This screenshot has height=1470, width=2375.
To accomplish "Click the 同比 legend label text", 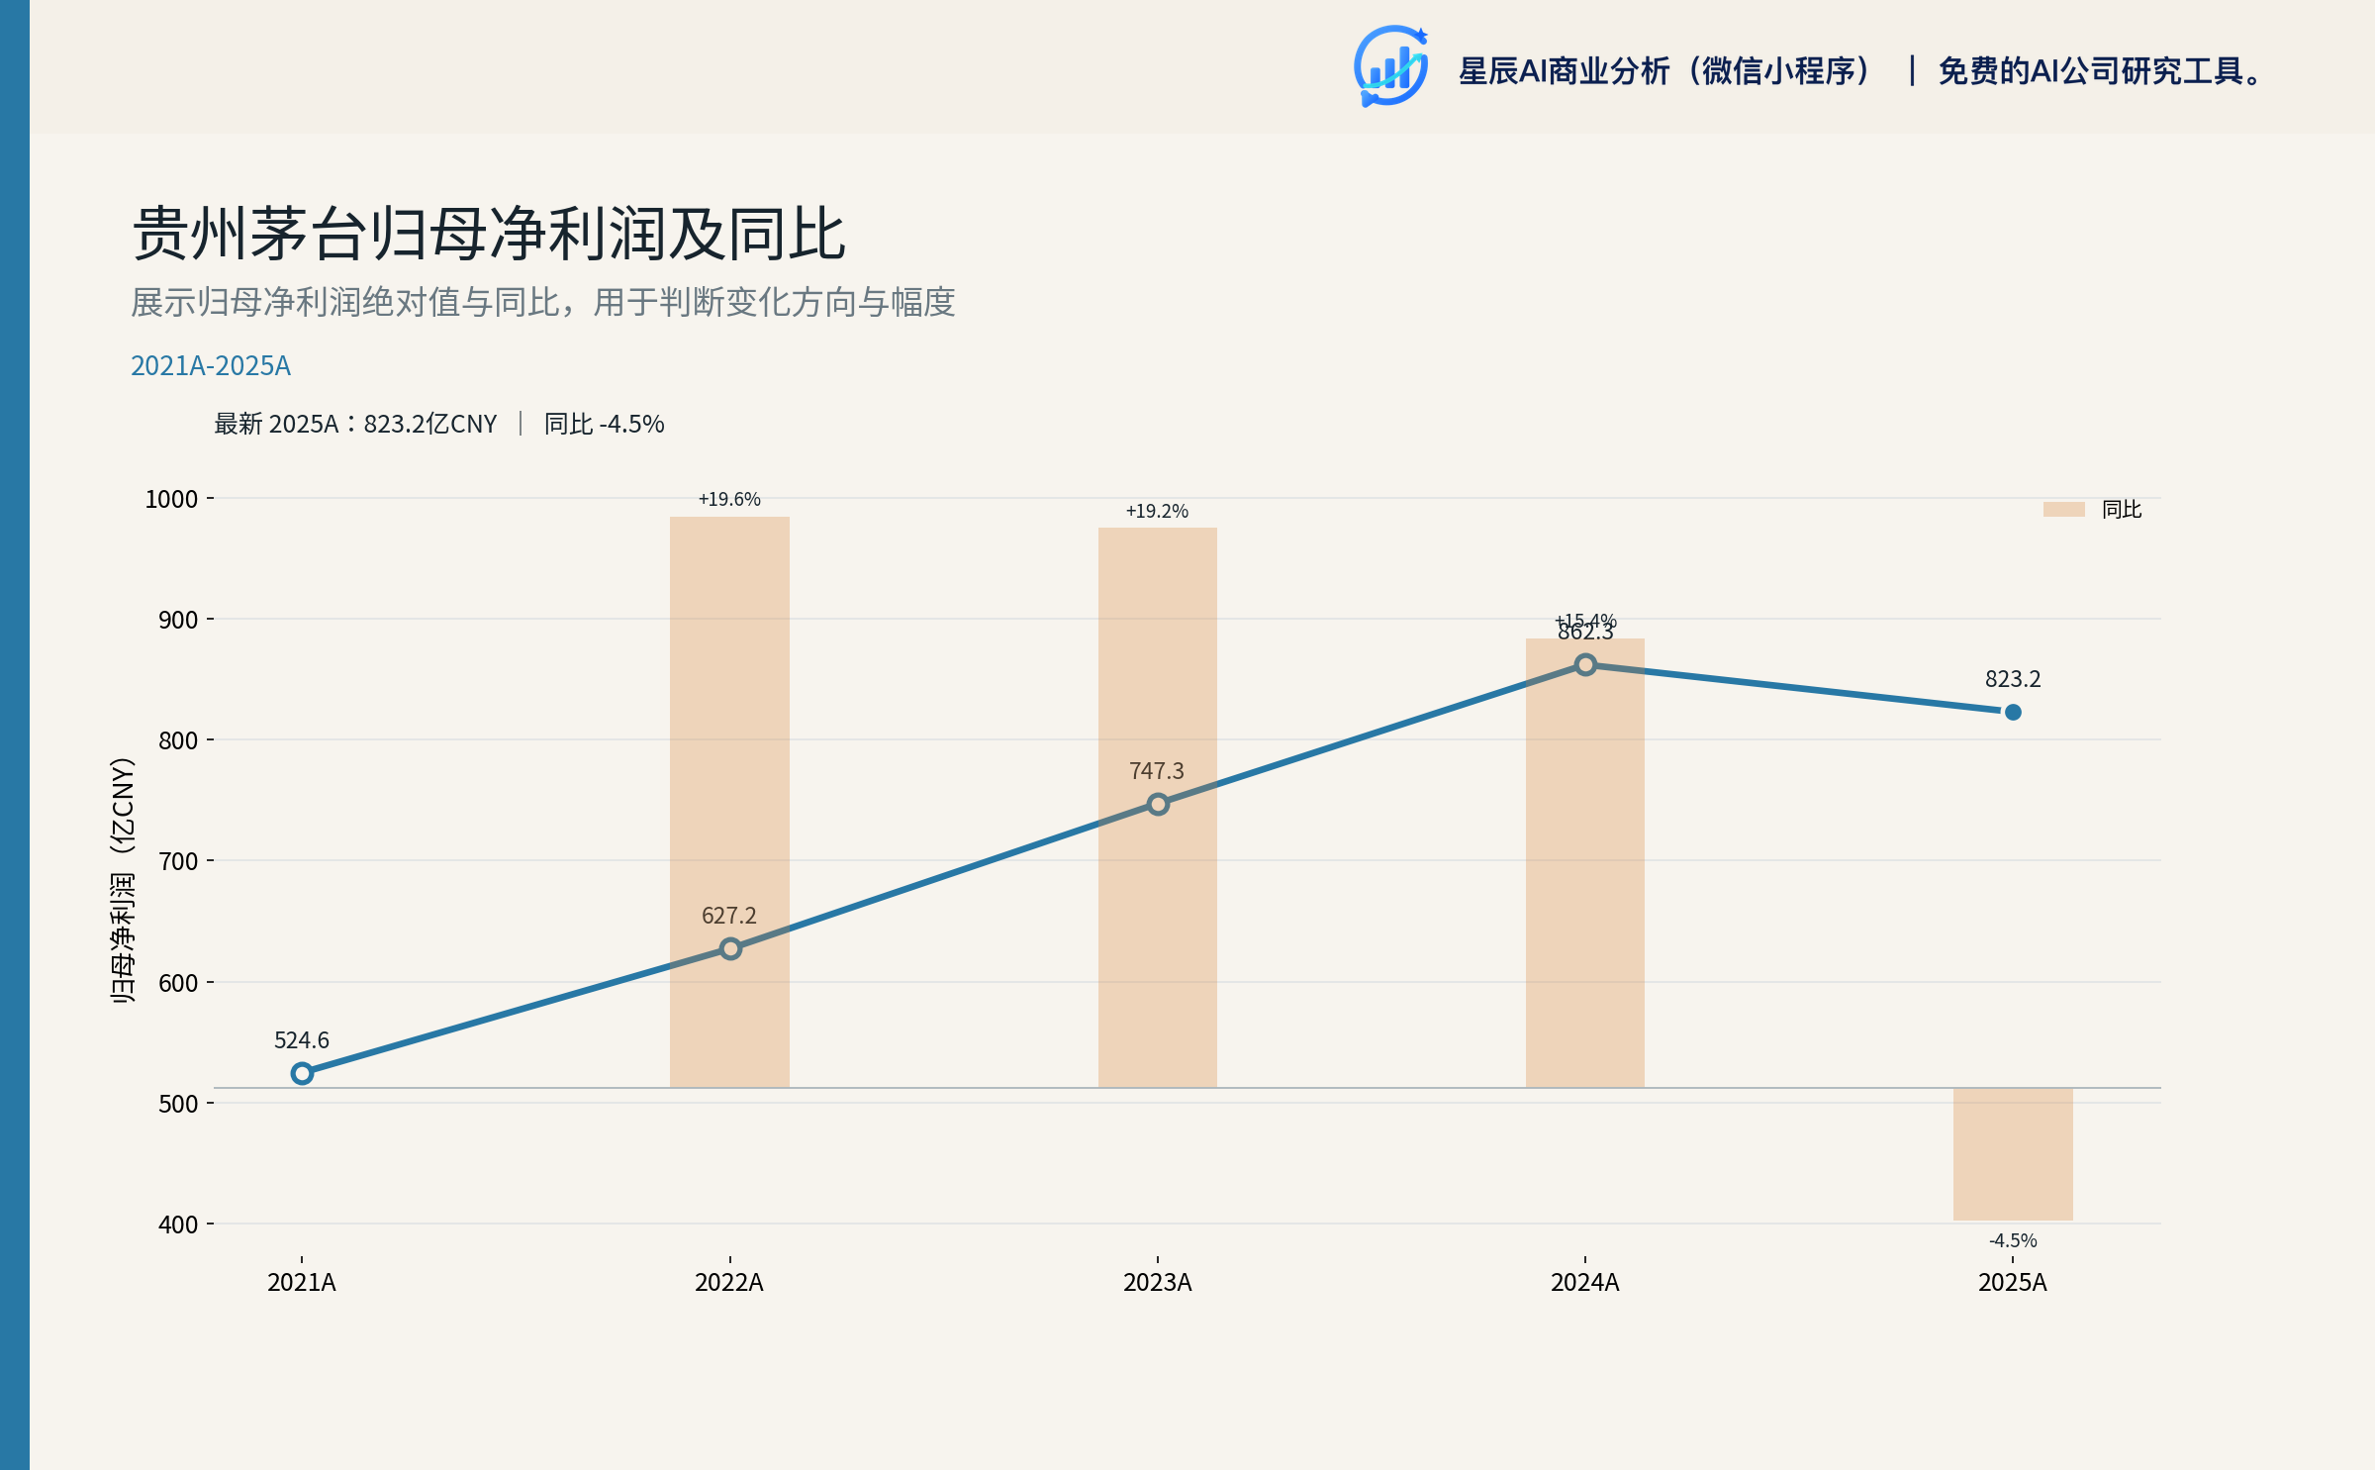I will [x=2122, y=509].
